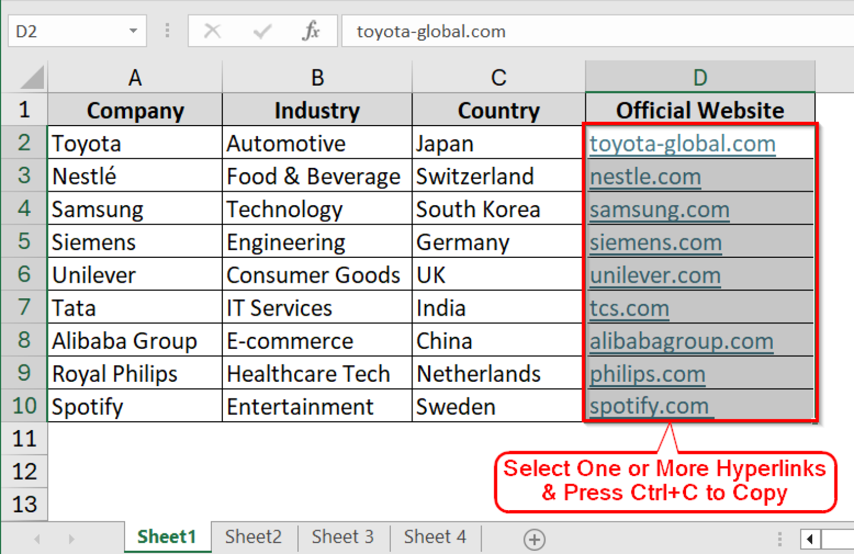The image size is (854, 554).
Task: Switch to the Sheet 4 tab
Action: [435, 536]
